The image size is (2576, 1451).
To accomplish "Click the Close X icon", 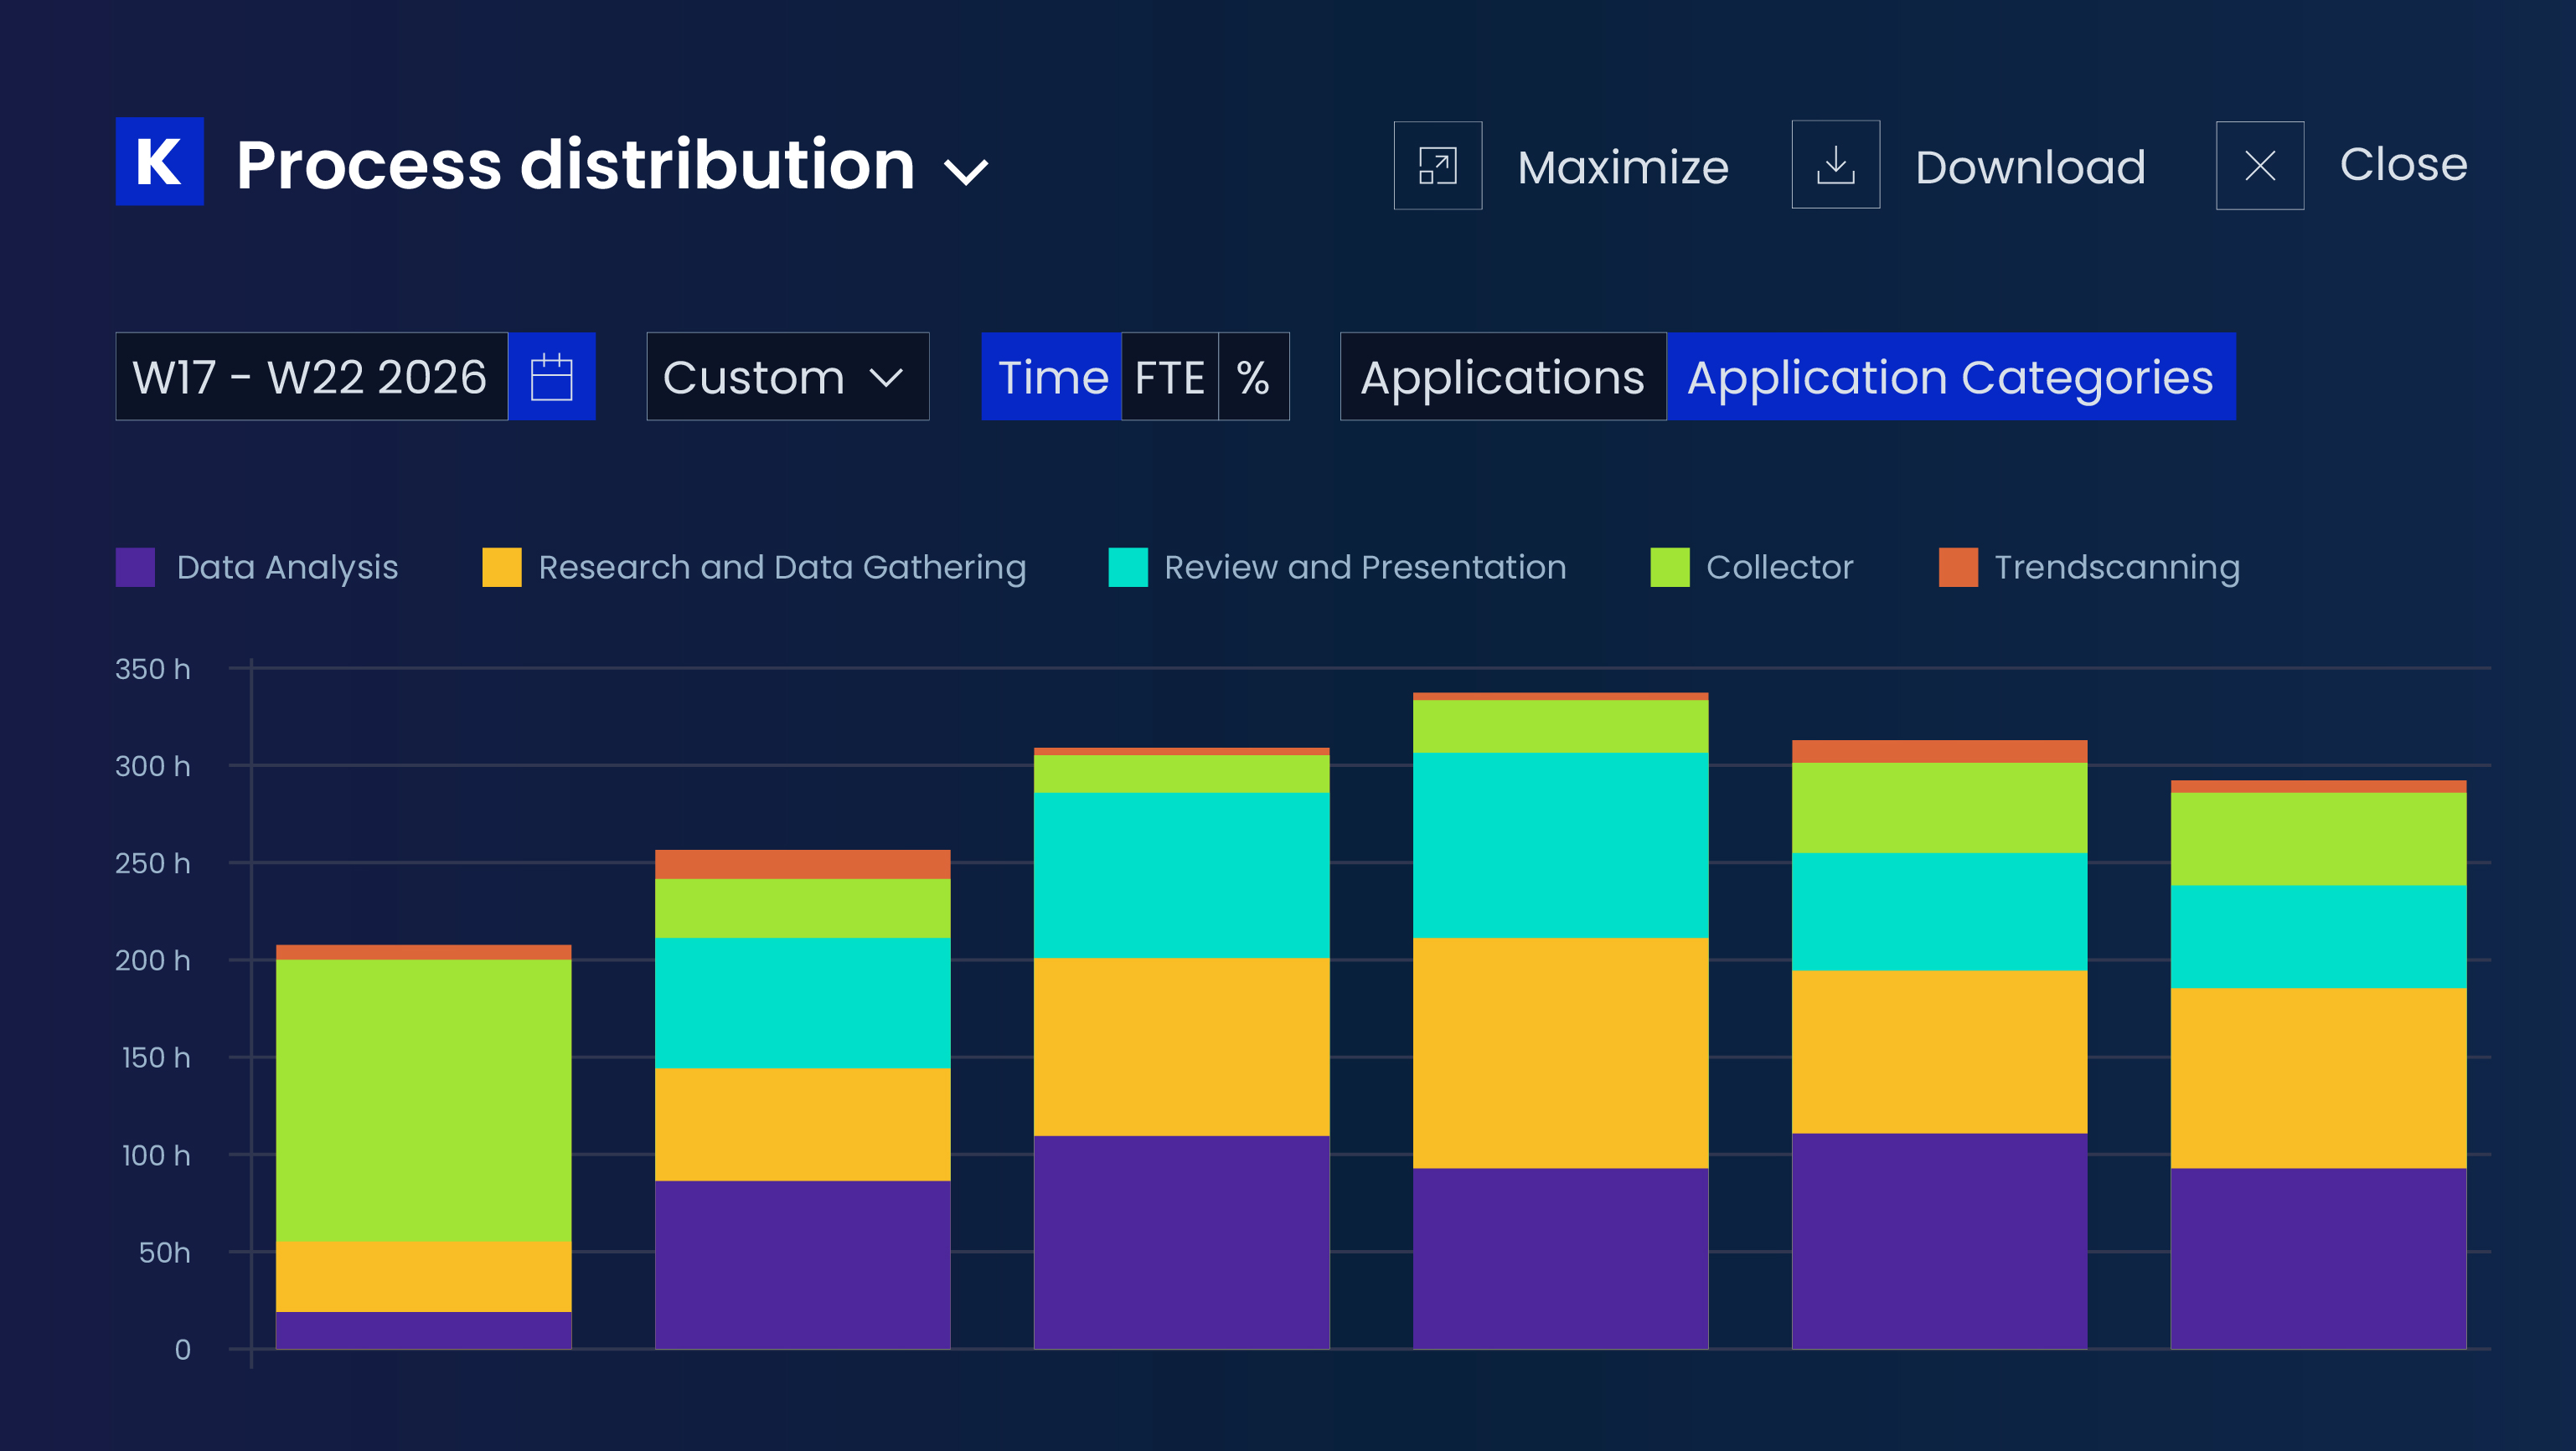I will [x=2259, y=166].
